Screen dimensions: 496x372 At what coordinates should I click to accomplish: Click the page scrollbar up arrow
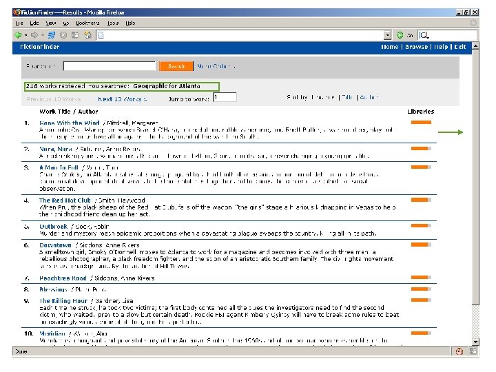tap(475, 46)
